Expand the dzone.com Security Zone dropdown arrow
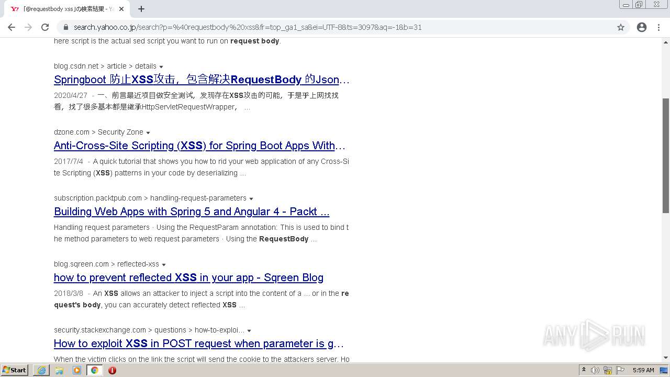670x377 pixels. (148, 133)
